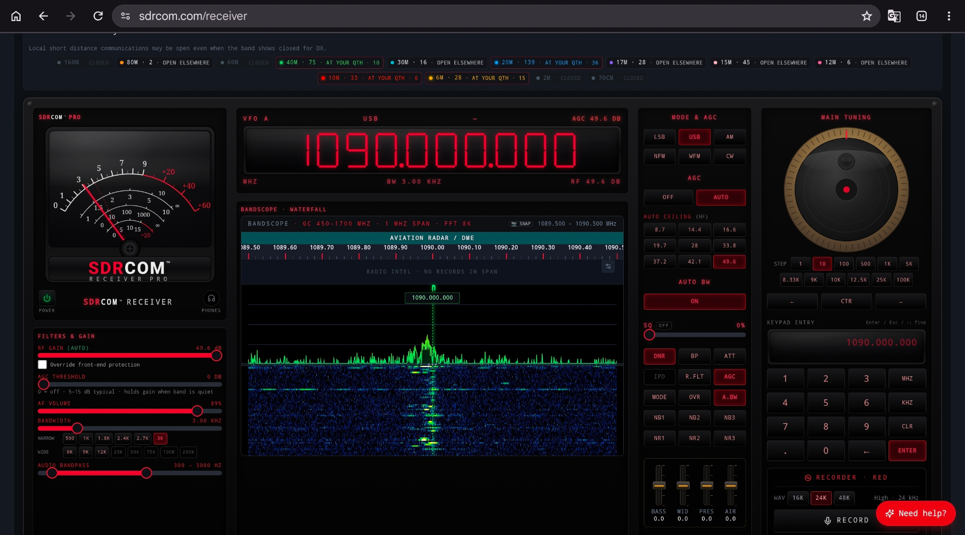Click the AF Volume slider handle
This screenshot has height=535, width=965.
pyautogui.click(x=198, y=411)
